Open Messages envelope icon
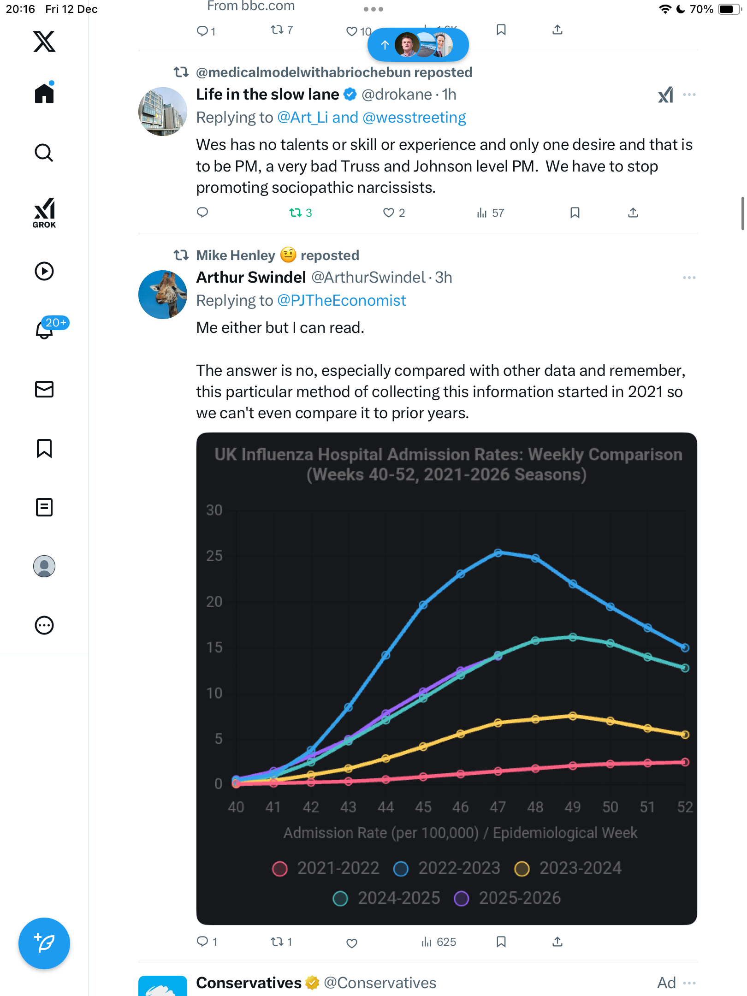The image size is (747, 996). [44, 389]
